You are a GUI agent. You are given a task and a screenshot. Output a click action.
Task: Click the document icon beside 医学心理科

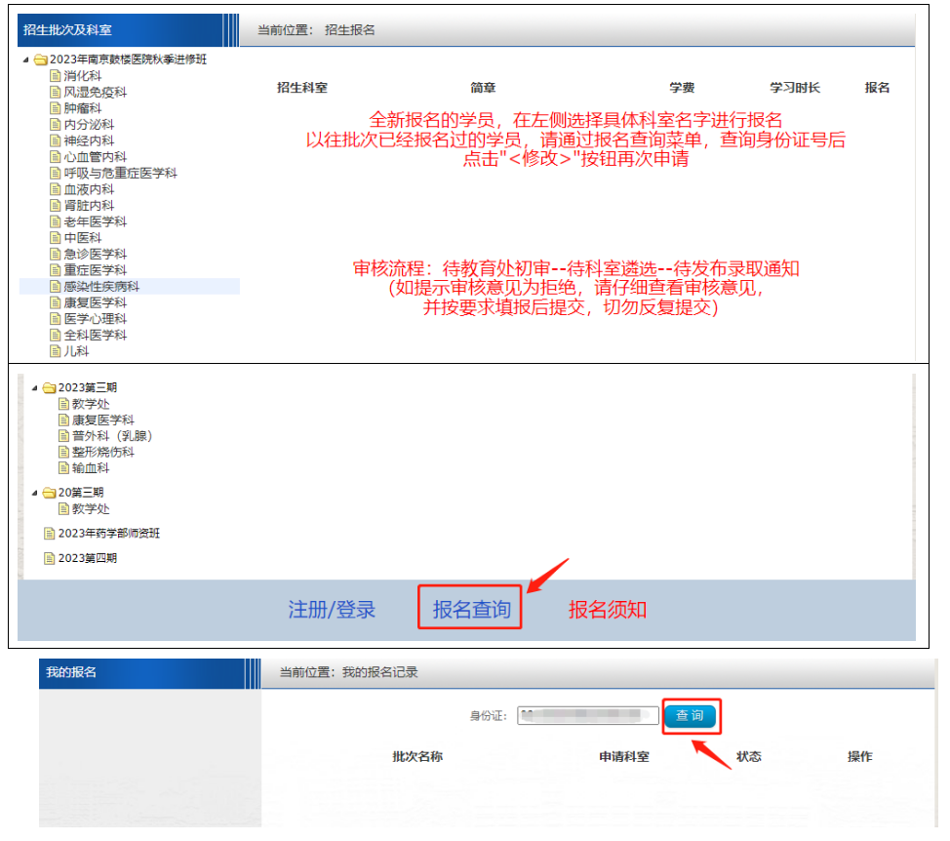[56, 319]
